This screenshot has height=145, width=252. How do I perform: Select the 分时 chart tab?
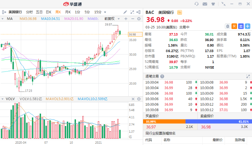point(30,12)
